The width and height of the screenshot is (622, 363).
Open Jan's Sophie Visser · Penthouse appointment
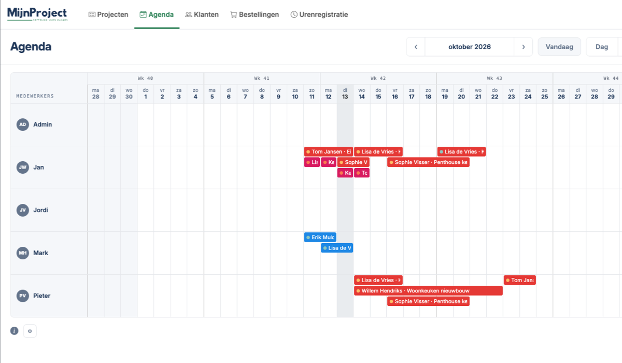click(429, 162)
